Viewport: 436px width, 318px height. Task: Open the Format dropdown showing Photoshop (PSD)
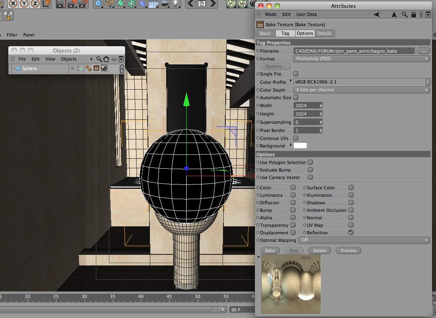pyautogui.click(x=361, y=59)
